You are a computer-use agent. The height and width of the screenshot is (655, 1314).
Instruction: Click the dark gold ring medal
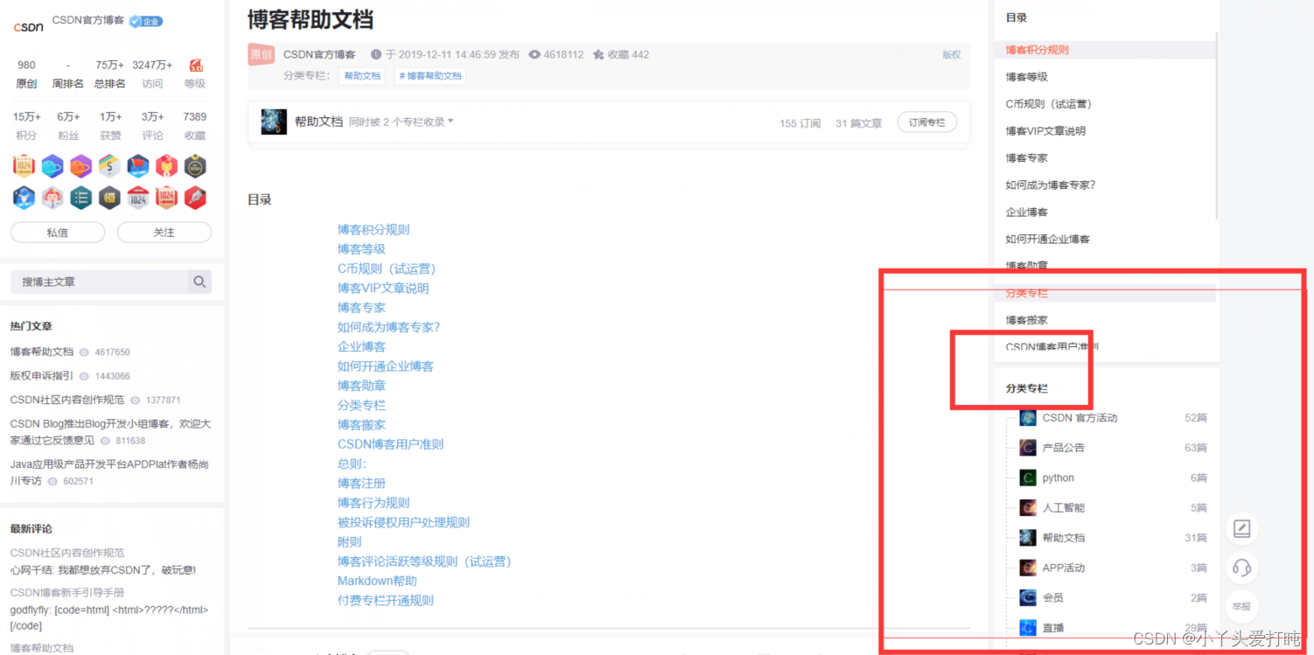(195, 166)
